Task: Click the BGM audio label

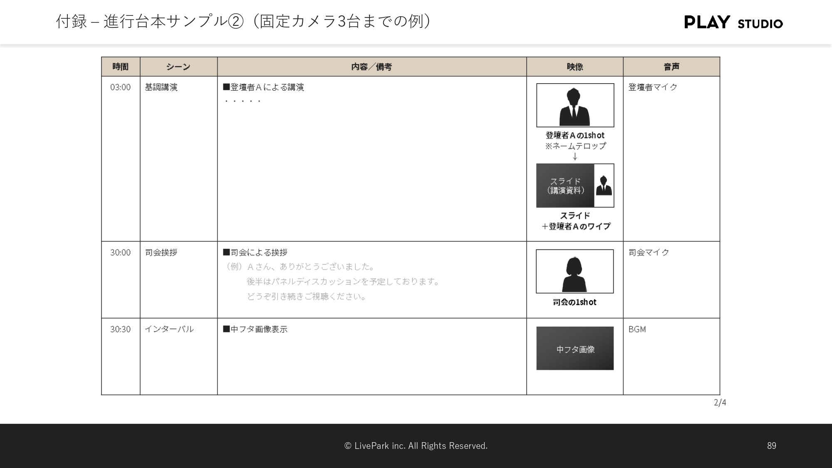Action: [638, 329]
